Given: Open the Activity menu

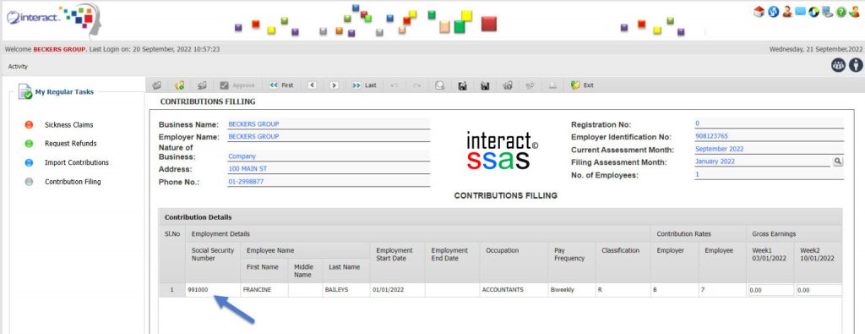Looking at the screenshot, I should [x=18, y=66].
